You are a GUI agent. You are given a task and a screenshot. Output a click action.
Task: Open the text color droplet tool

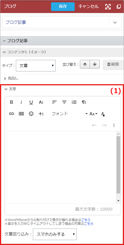pos(103,114)
